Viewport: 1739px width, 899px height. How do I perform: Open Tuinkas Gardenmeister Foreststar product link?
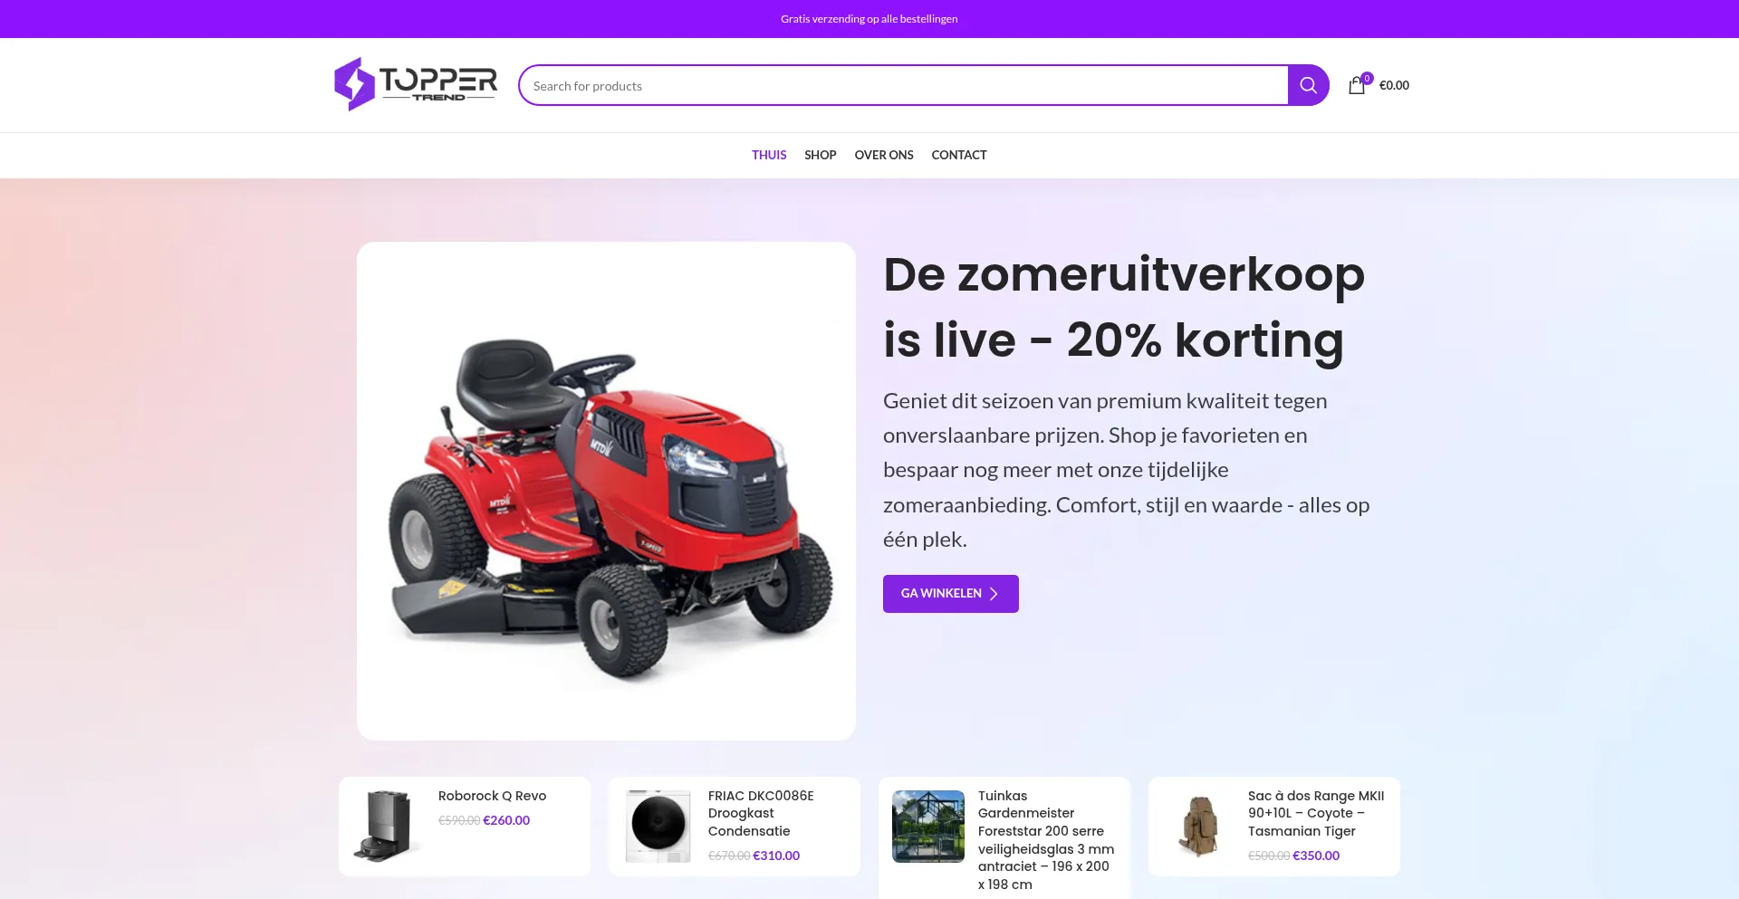pos(1046,840)
